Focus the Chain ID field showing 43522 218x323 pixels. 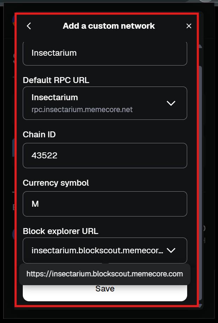(105, 155)
